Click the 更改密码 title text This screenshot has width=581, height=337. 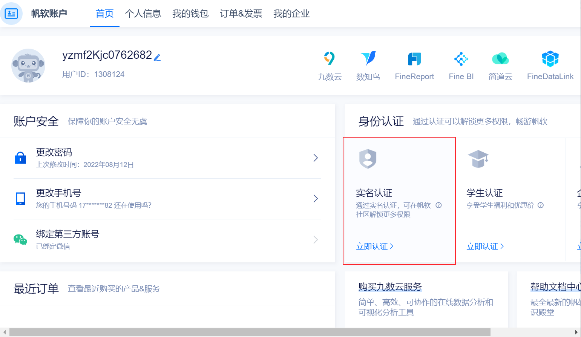(x=54, y=152)
